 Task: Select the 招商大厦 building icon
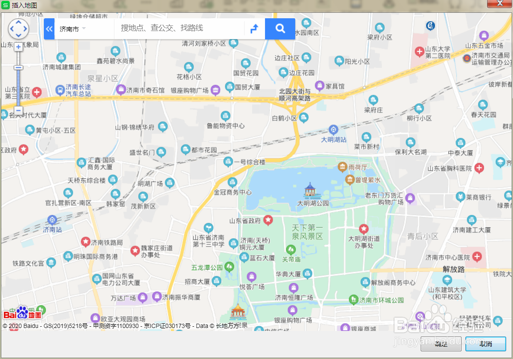pos(217,281)
